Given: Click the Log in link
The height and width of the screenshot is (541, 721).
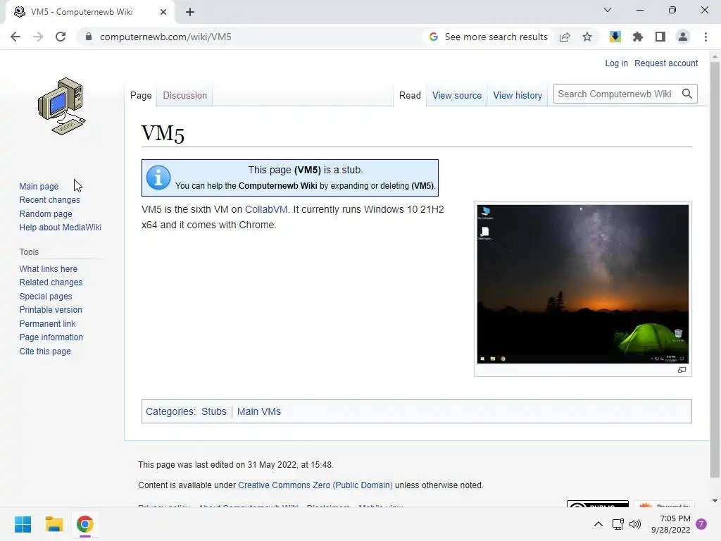Looking at the screenshot, I should 616,63.
